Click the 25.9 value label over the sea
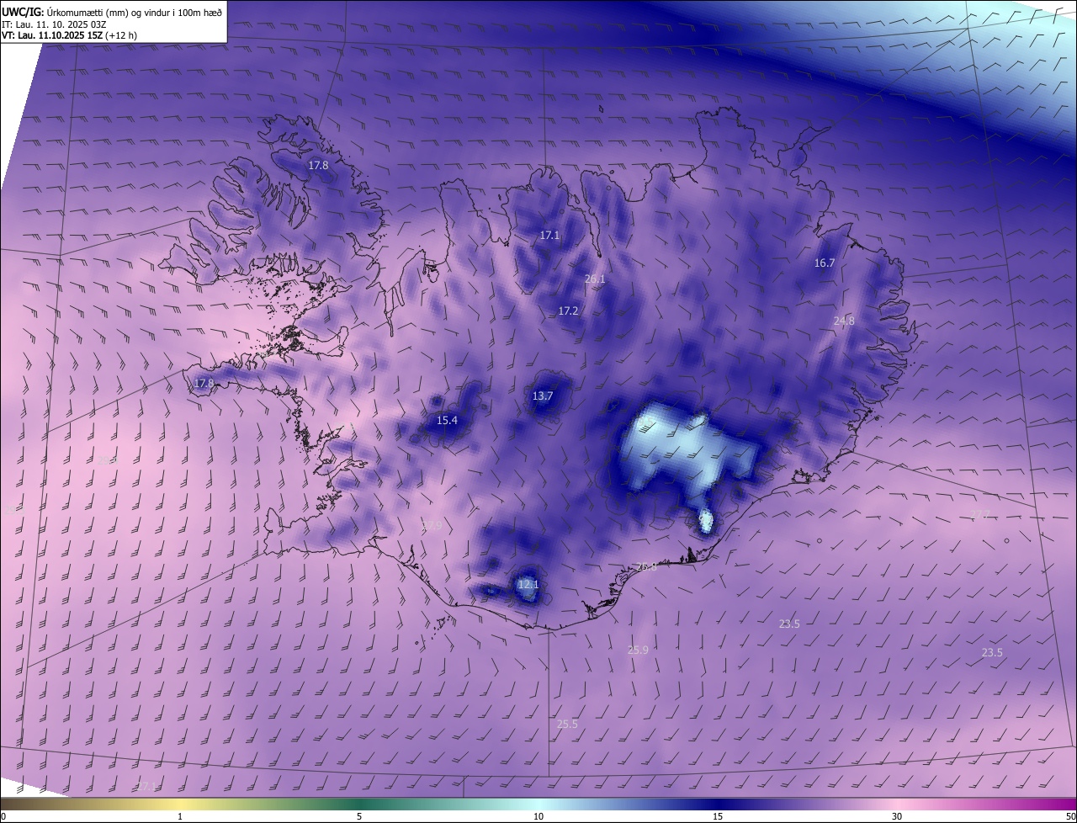Viewport: 1077px width, 823px height. click(x=638, y=650)
